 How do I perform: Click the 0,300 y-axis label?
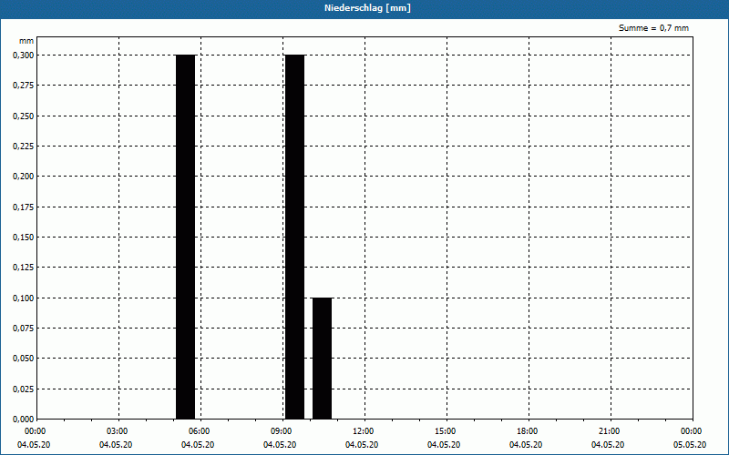[x=24, y=56]
